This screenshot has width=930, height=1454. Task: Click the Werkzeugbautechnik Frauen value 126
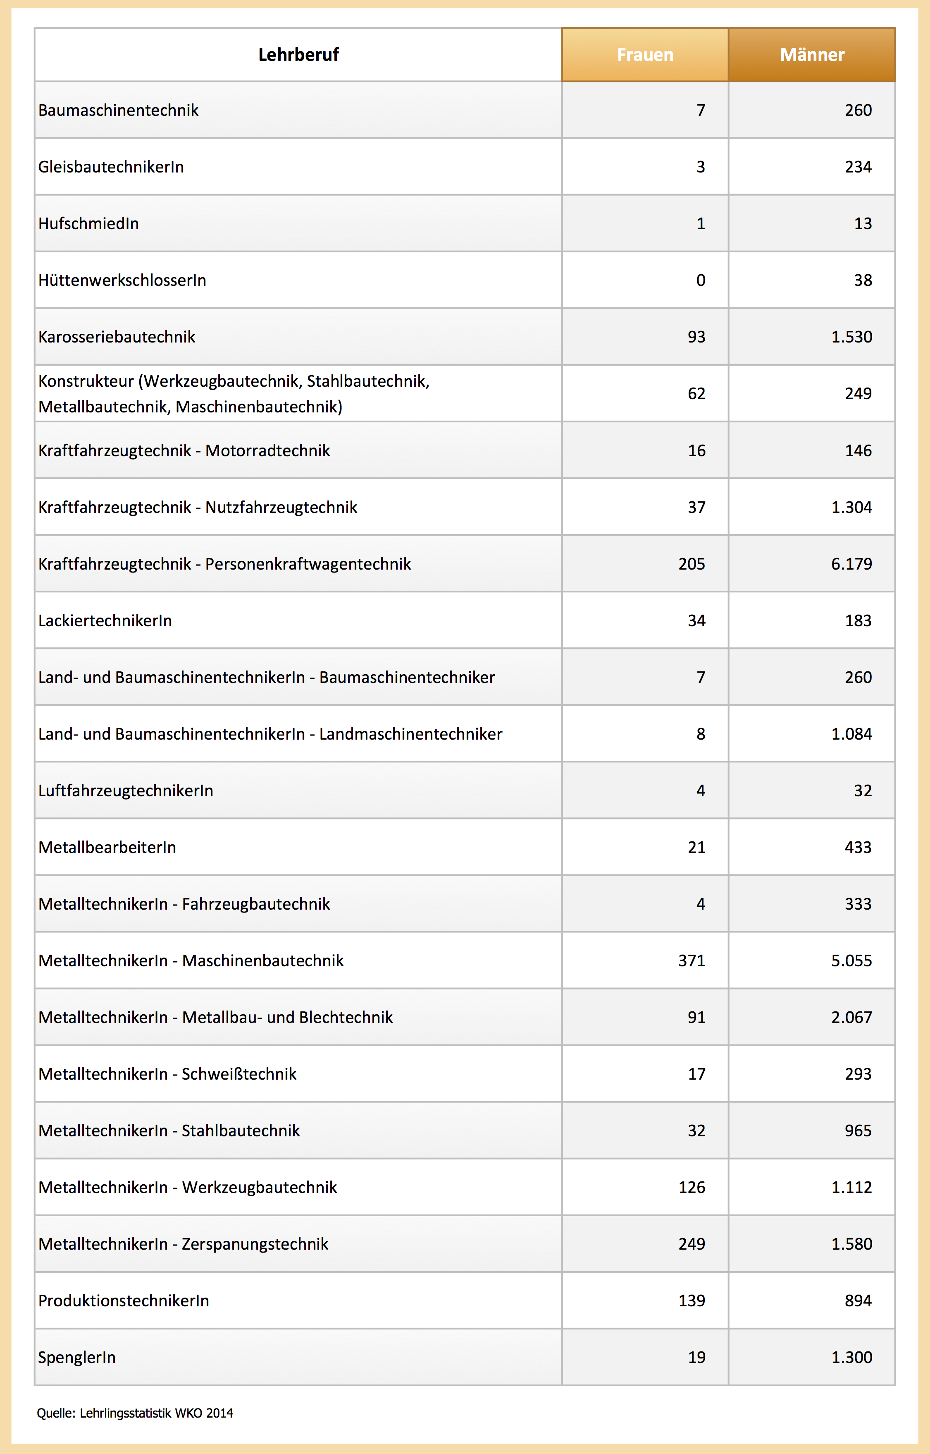pos(692,1188)
